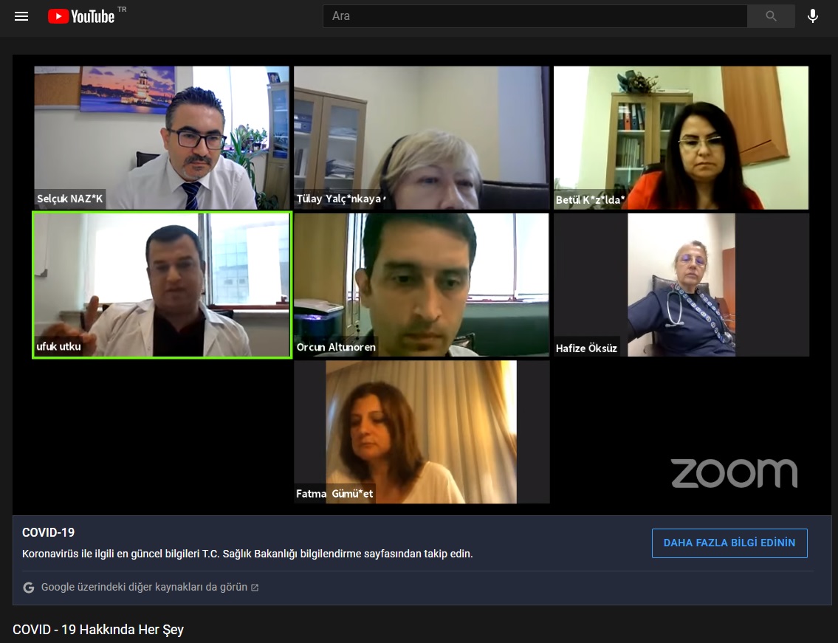The width and height of the screenshot is (838, 643).
Task: Click the Google G icon
Action: (29, 588)
